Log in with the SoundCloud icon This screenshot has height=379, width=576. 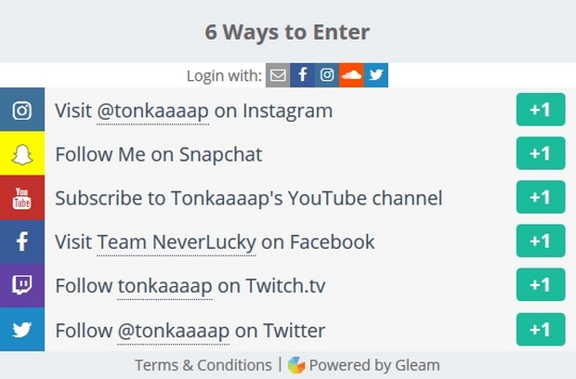(351, 75)
